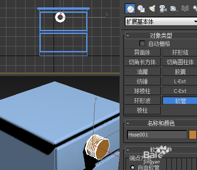Open the Helpers category tape-measure icon
This screenshot has height=170, width=197.
(x=174, y=8)
